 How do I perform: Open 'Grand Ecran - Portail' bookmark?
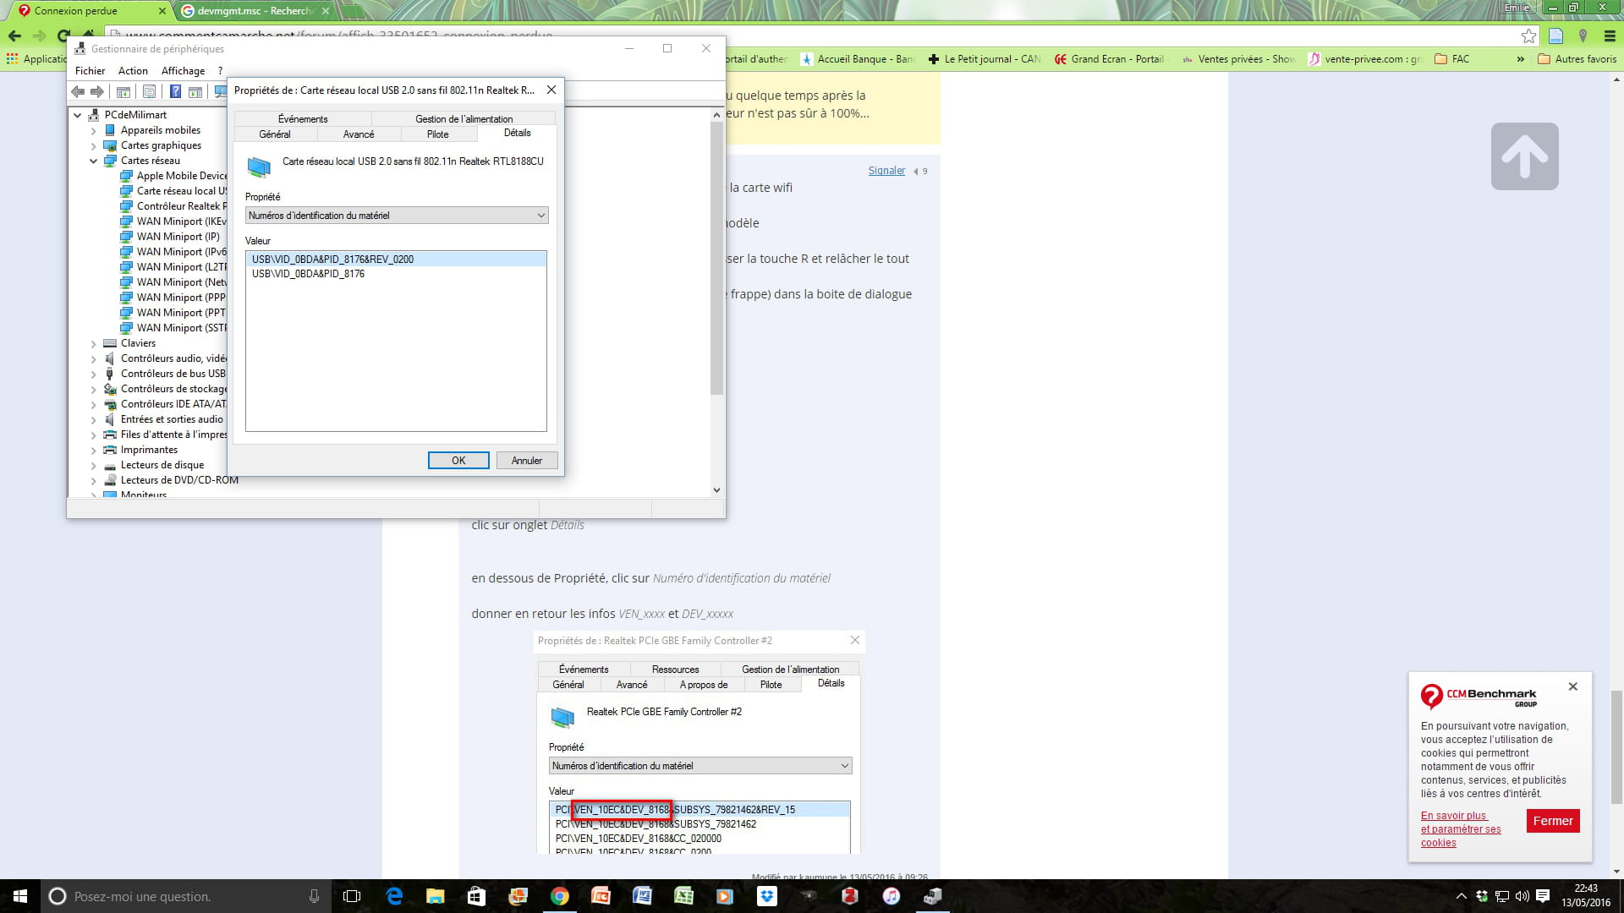(x=1109, y=59)
